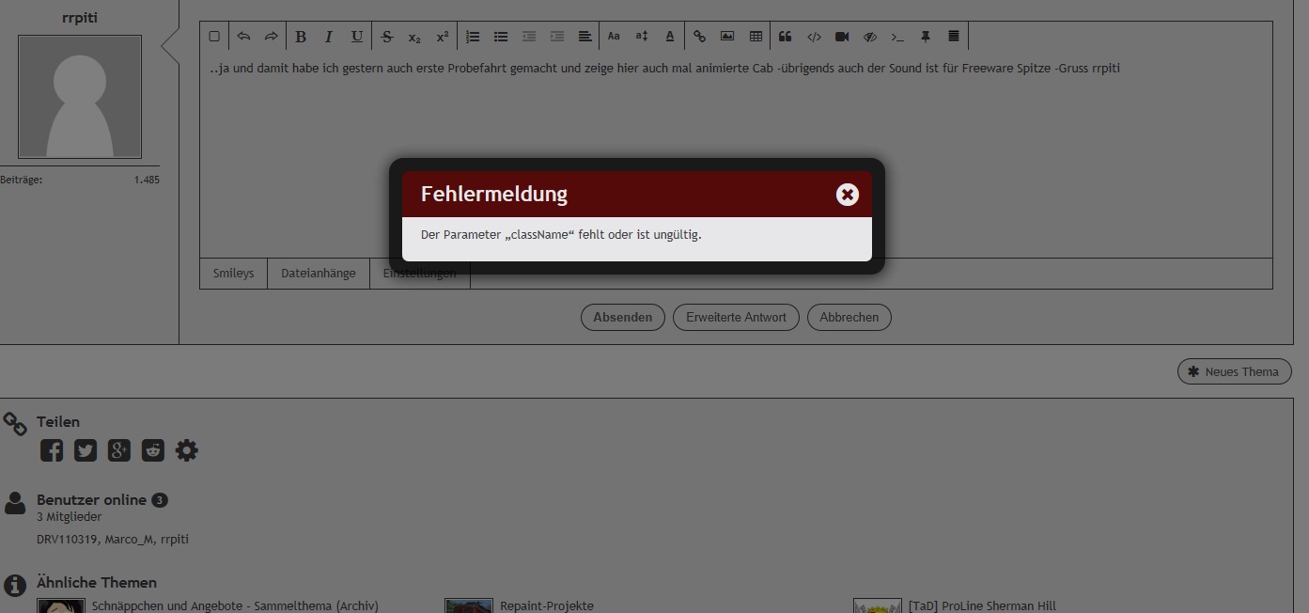Screen dimensions: 1309x613
Task: Toggle strikethrough formatting
Action: [x=387, y=37]
